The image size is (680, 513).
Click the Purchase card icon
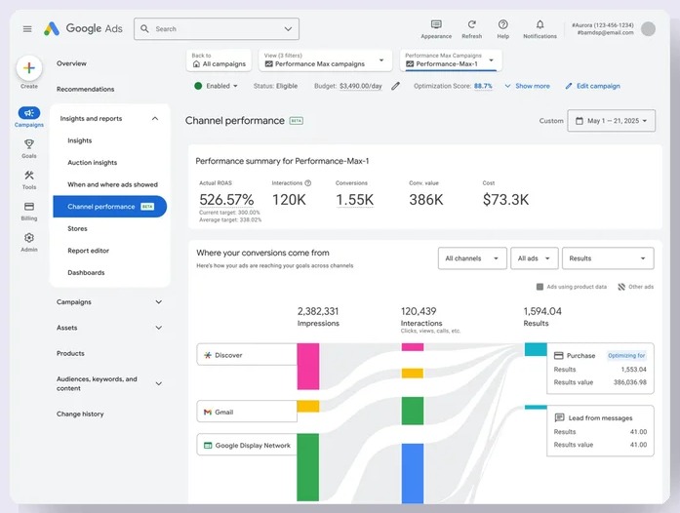[x=559, y=356]
